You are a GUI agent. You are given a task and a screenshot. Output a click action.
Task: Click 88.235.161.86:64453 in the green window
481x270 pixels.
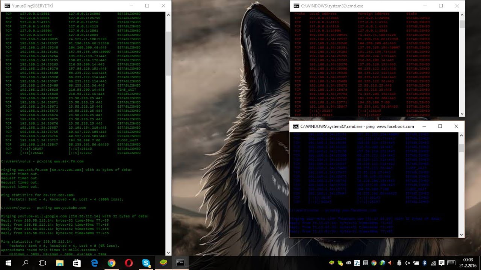point(88,144)
